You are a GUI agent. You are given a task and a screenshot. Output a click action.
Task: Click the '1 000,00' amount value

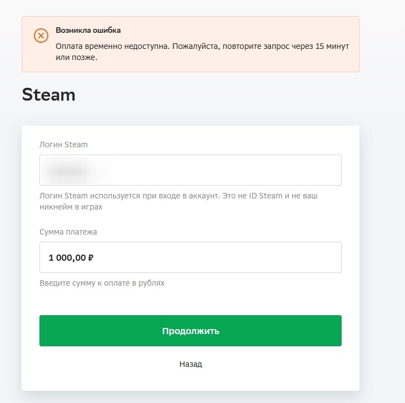pyautogui.click(x=67, y=258)
